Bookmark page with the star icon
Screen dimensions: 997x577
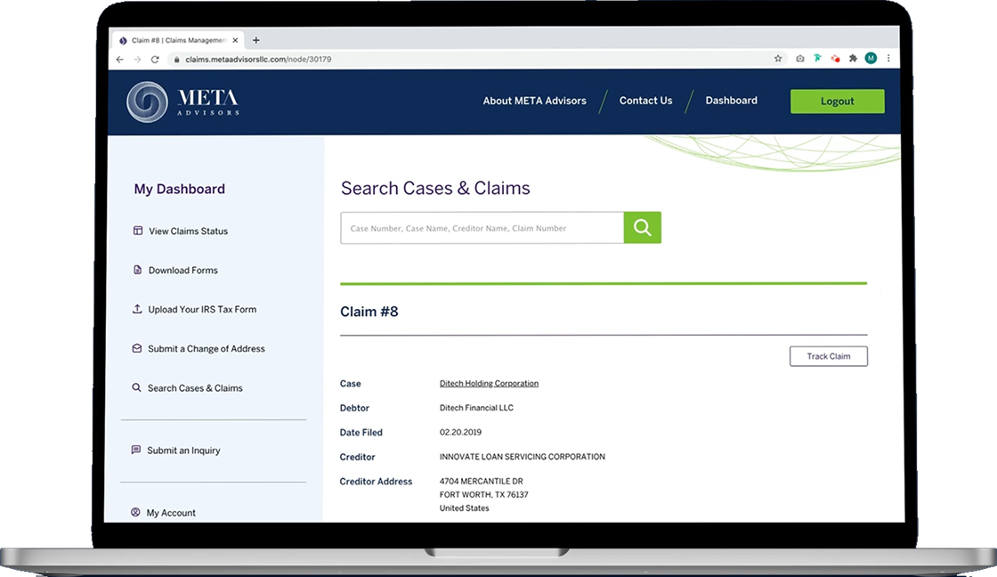tap(778, 59)
